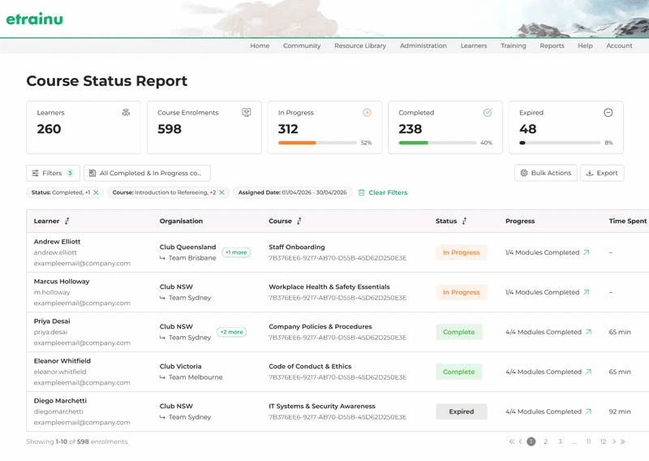Sort the table by Status column
The image size is (649, 461).
point(464,222)
